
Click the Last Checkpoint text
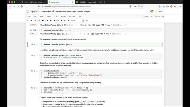(x=65, y=12)
